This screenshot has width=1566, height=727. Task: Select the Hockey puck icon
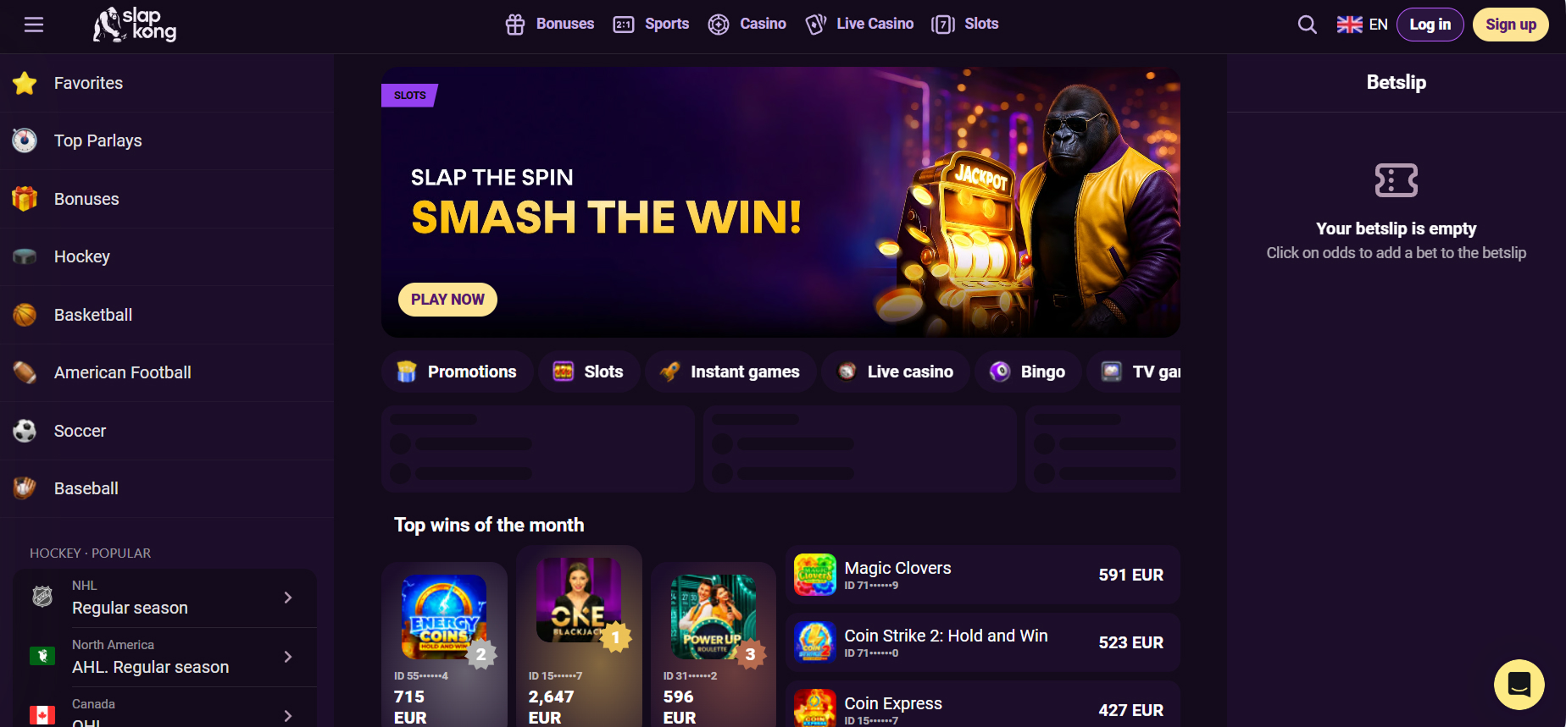25,256
